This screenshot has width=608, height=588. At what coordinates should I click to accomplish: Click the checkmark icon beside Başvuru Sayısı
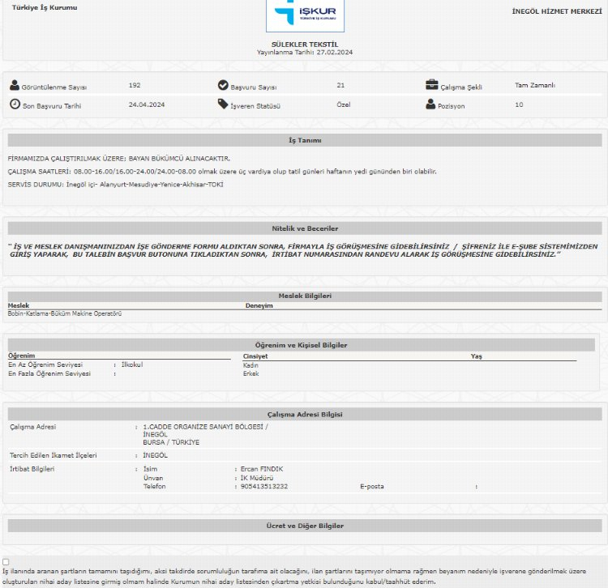pos(223,85)
